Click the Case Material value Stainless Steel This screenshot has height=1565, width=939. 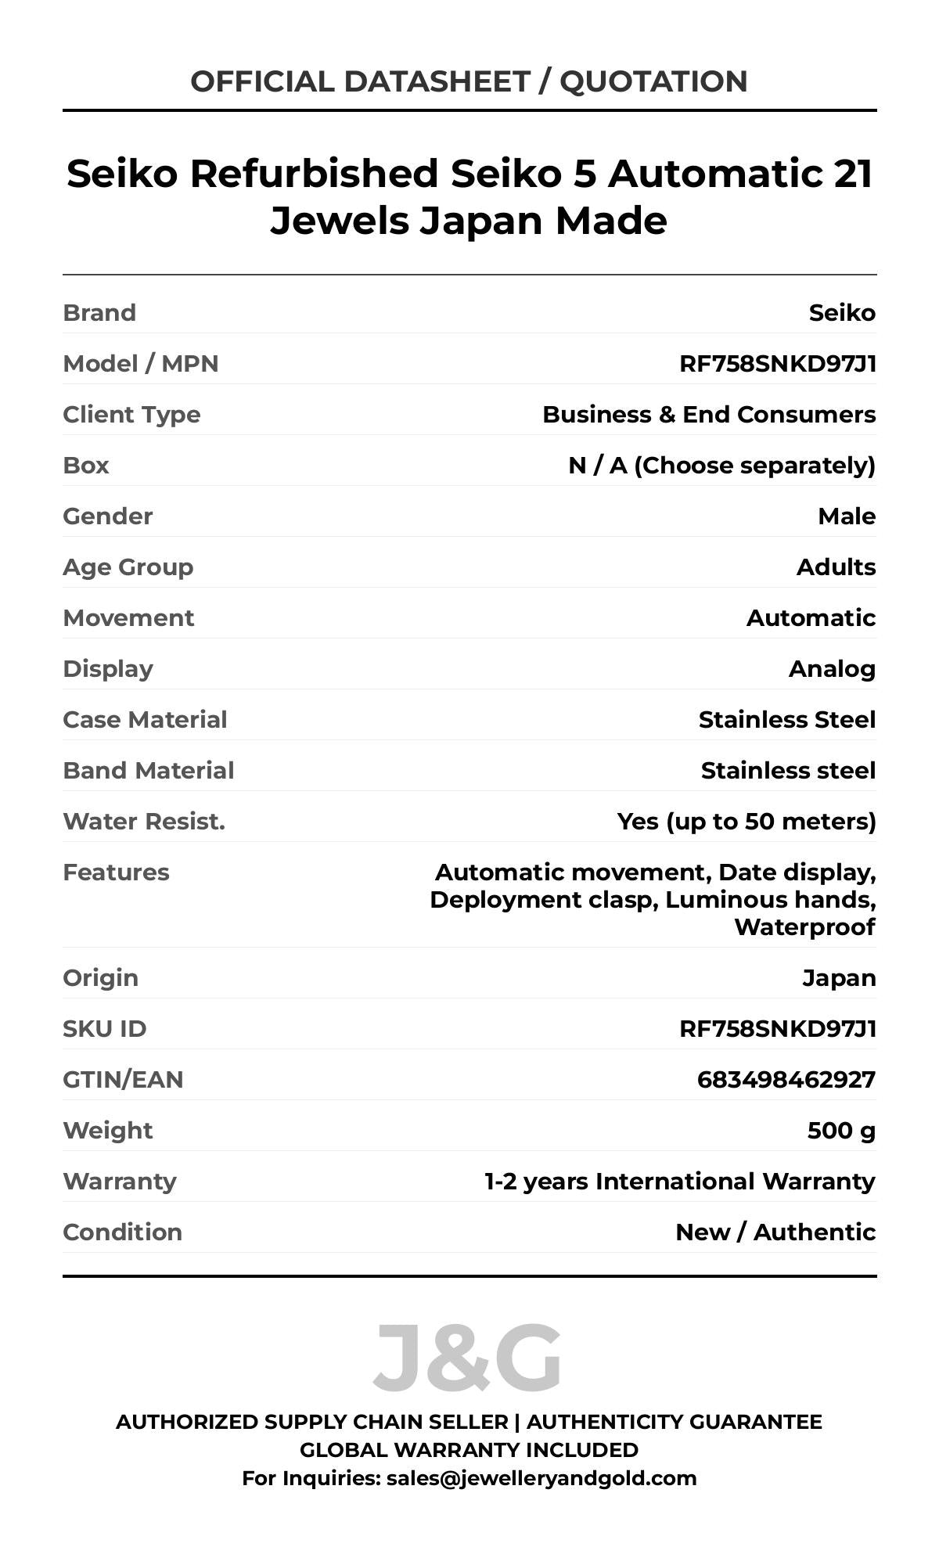(x=786, y=720)
